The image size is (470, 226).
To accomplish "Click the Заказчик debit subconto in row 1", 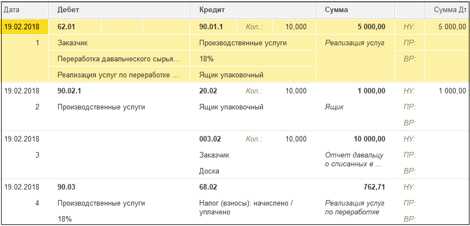I will point(119,43).
